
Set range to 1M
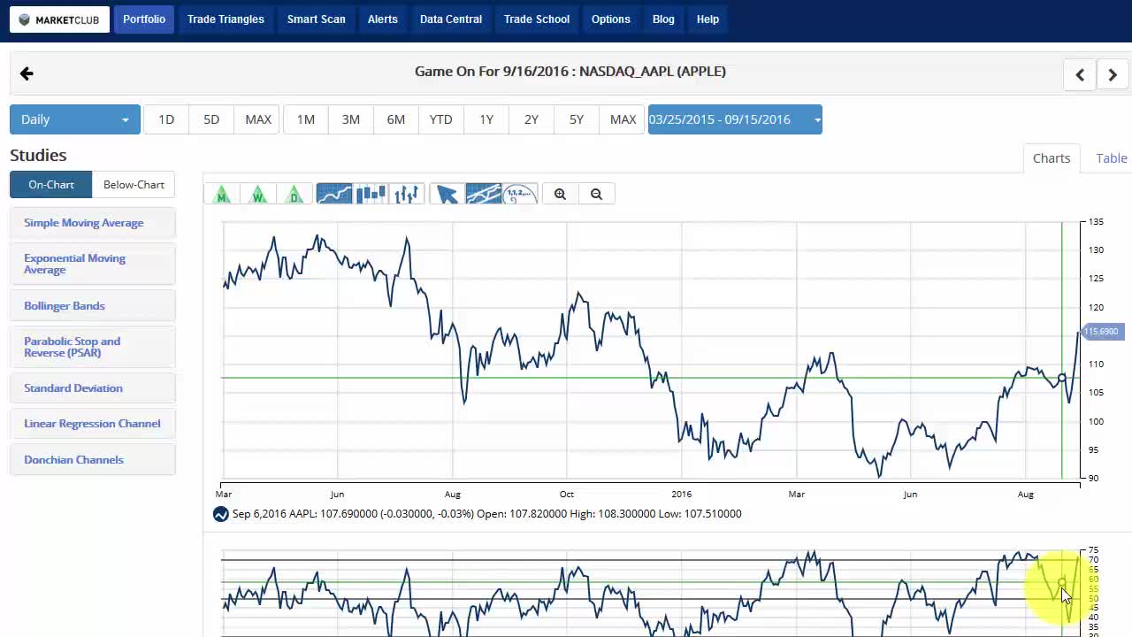pos(306,119)
